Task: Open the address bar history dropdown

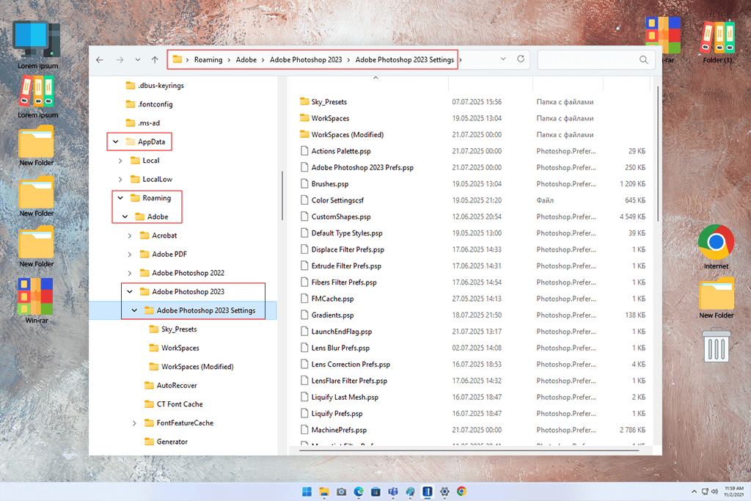Action: [503, 59]
